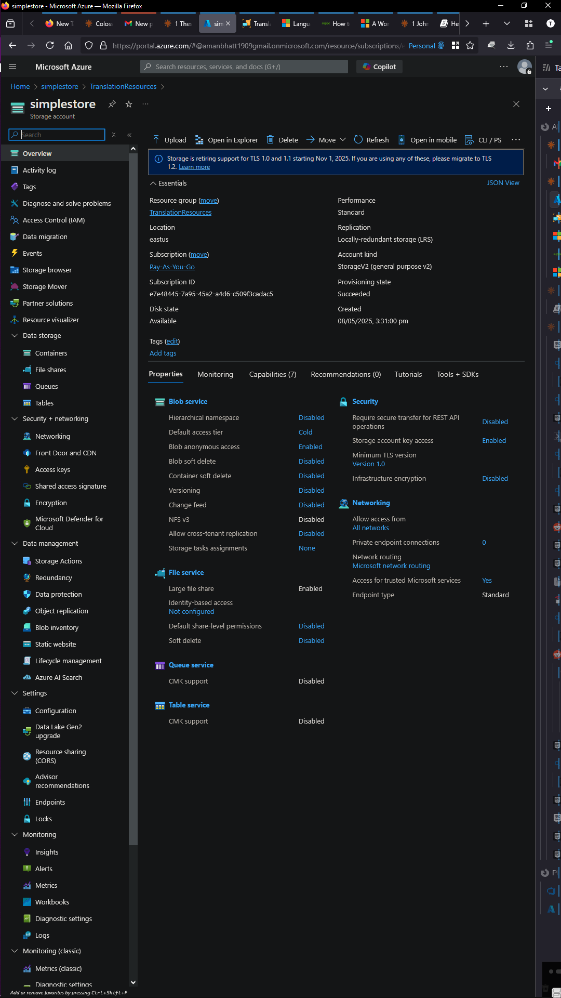Screen dimensions: 561x998
Task: Collapse the Settings section
Action: coord(15,693)
